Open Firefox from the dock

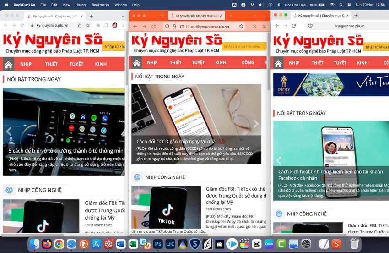point(47,244)
